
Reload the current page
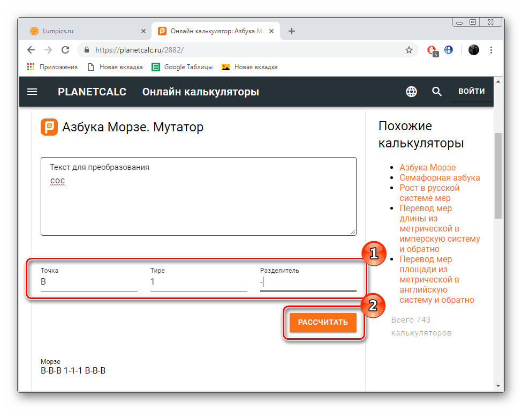(x=65, y=50)
